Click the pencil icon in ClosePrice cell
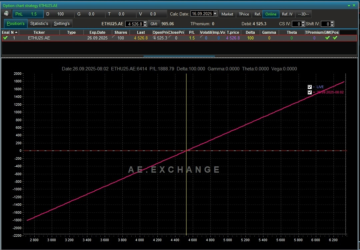 (170, 37)
